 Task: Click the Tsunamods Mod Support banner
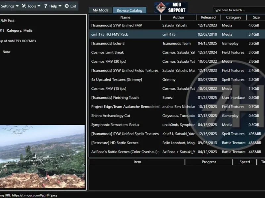click(x=171, y=7)
